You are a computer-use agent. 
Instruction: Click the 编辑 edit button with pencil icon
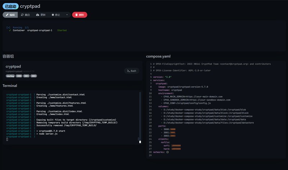tap(10, 15)
